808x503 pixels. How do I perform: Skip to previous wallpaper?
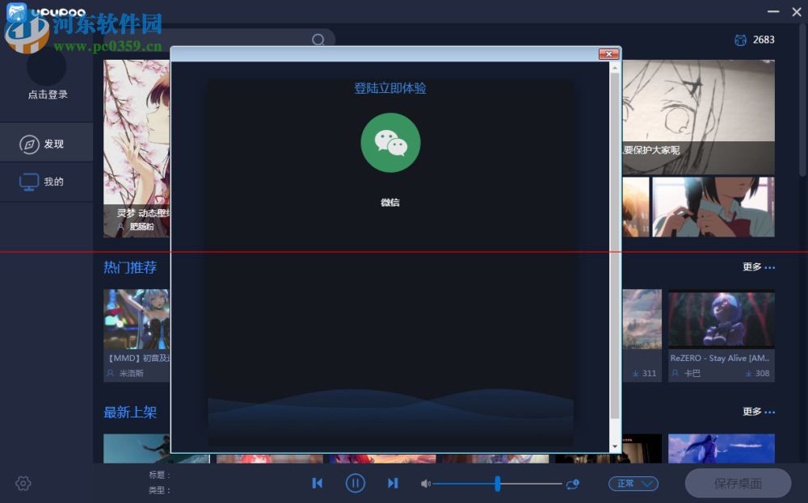(318, 483)
